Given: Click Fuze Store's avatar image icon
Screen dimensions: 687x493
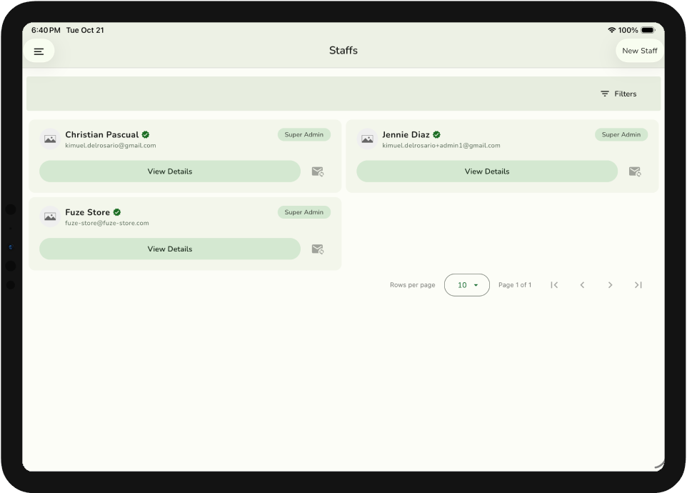Looking at the screenshot, I should click(x=50, y=217).
